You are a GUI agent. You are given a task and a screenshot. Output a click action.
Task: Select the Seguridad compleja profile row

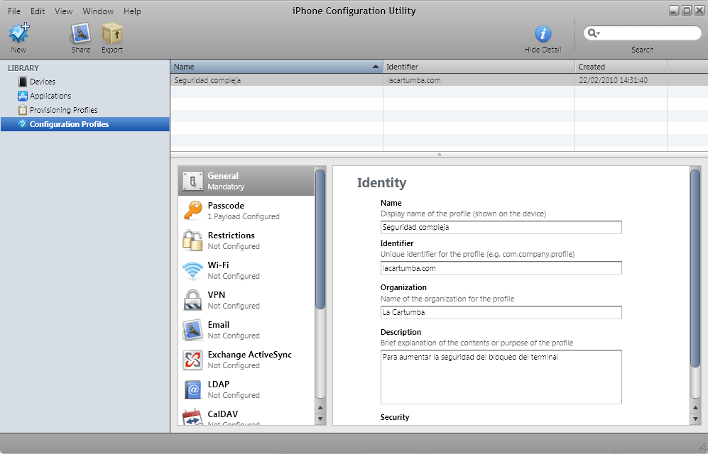tap(439, 80)
